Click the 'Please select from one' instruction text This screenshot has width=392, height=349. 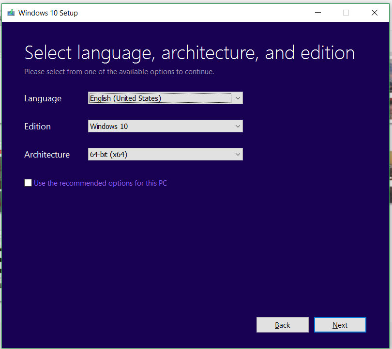pos(119,72)
